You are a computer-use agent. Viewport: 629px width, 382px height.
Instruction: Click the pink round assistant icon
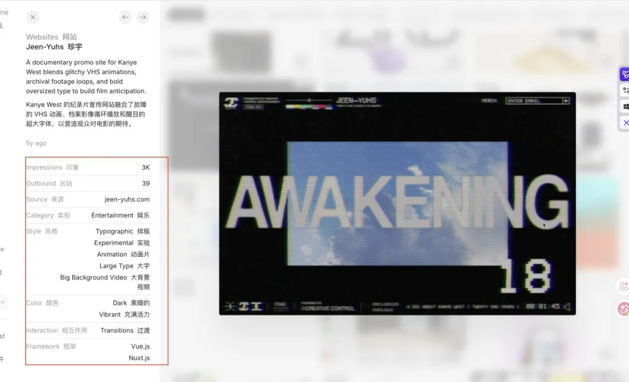623,309
